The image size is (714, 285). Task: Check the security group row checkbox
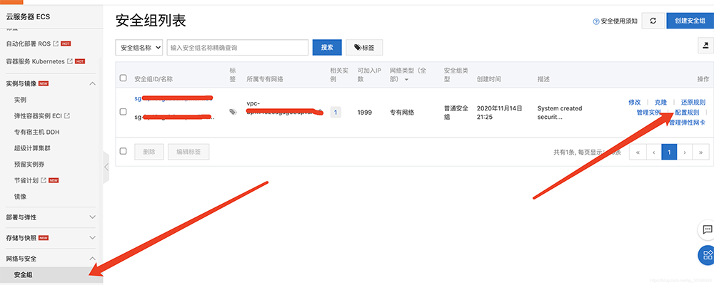tap(124, 112)
